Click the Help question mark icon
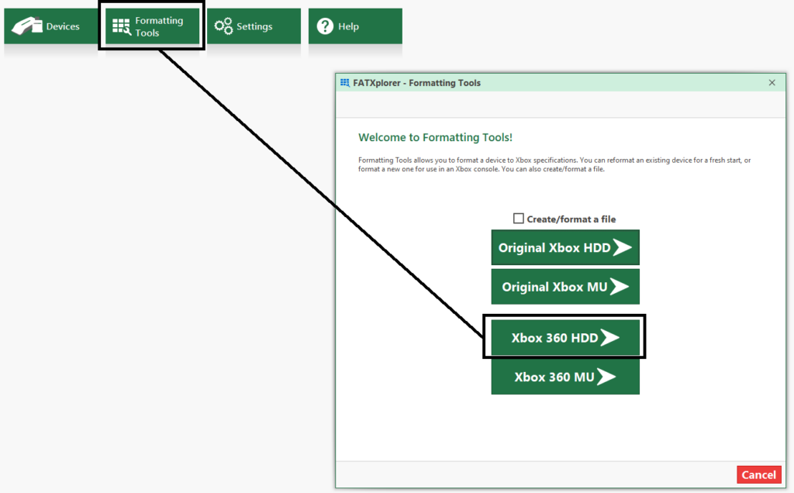Viewport: 794px width, 493px height. click(x=325, y=26)
